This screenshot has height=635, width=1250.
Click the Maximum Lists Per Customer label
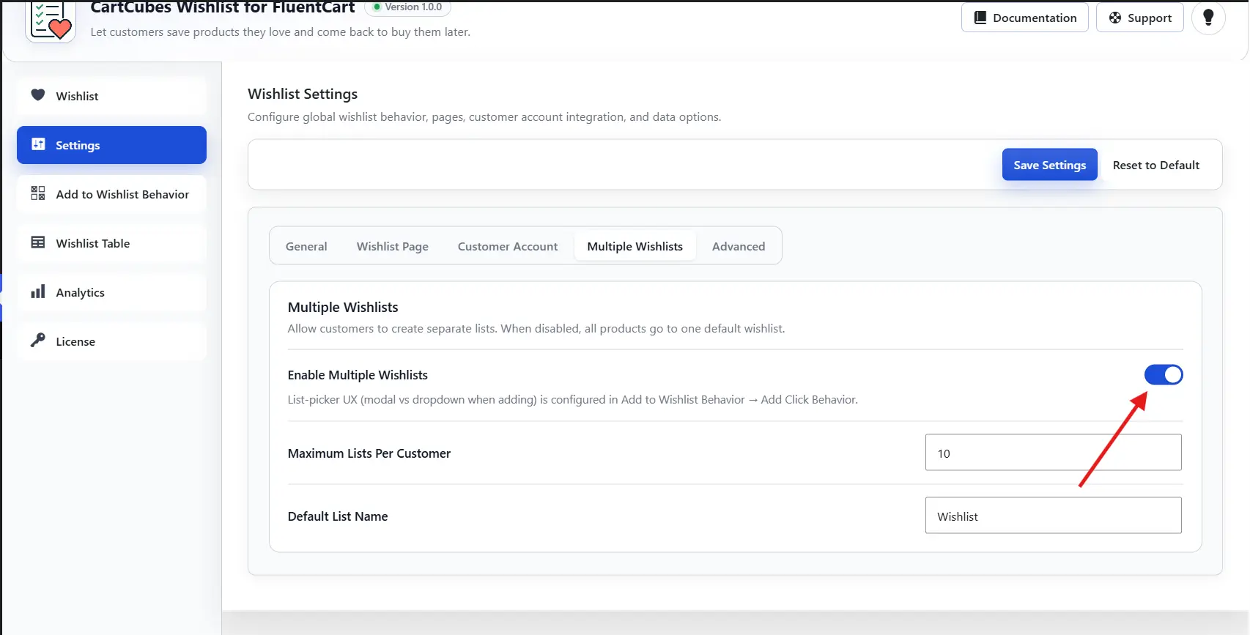pos(369,453)
